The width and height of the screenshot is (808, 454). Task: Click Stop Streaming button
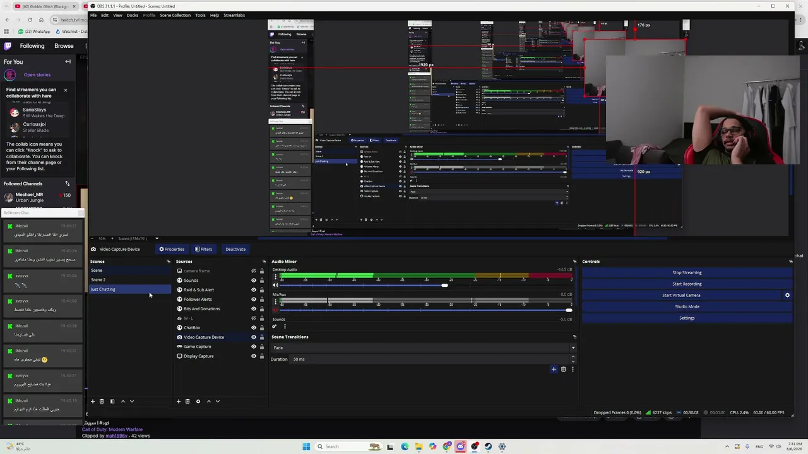tap(687, 272)
